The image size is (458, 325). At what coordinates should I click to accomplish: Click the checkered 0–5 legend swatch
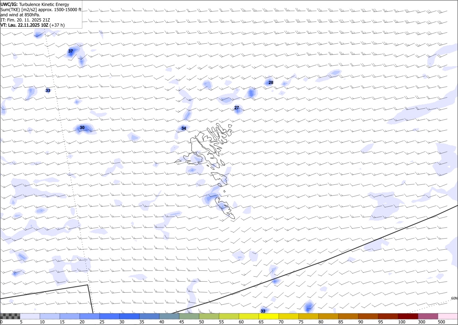(10, 316)
